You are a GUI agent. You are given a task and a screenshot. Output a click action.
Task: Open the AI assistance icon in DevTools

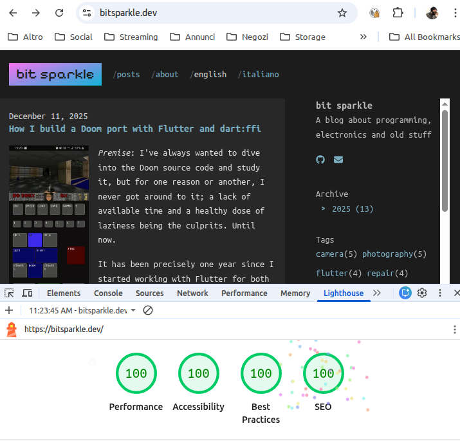point(405,293)
